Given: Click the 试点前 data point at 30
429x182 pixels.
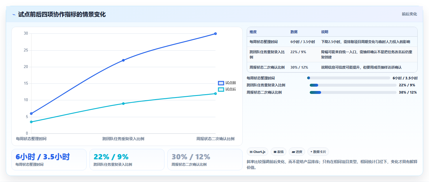Looking at the screenshot, I should pyautogui.click(x=216, y=34).
